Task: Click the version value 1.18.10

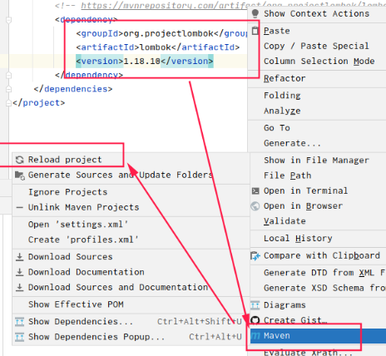Action: pos(141,62)
